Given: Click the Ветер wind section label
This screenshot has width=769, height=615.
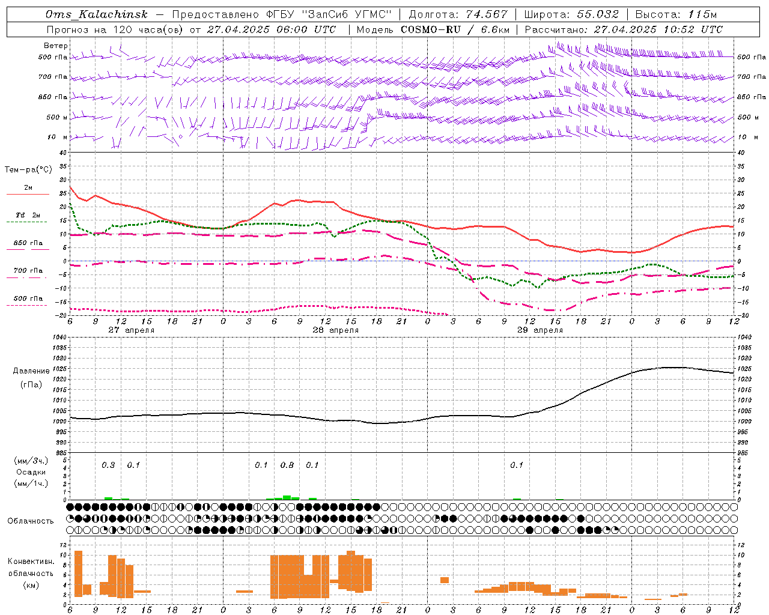Looking at the screenshot, I should [x=55, y=46].
